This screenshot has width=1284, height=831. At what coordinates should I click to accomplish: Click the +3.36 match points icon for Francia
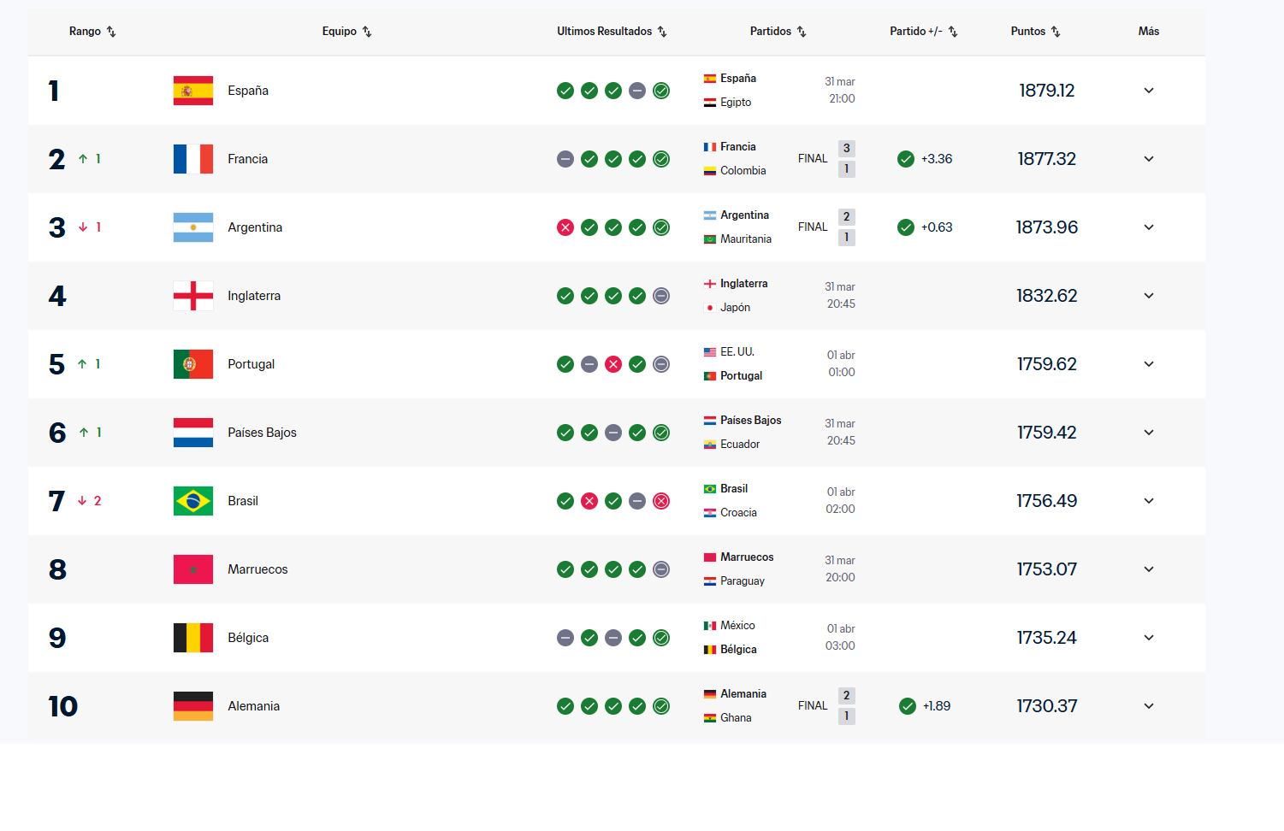[x=906, y=159]
